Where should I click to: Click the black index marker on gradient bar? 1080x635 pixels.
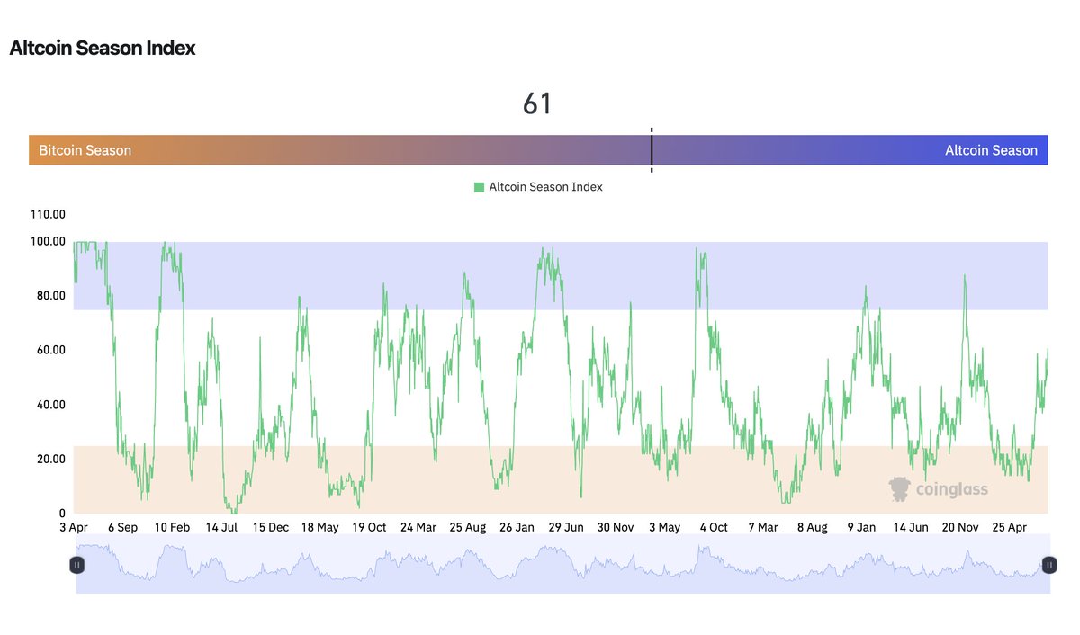(652, 149)
